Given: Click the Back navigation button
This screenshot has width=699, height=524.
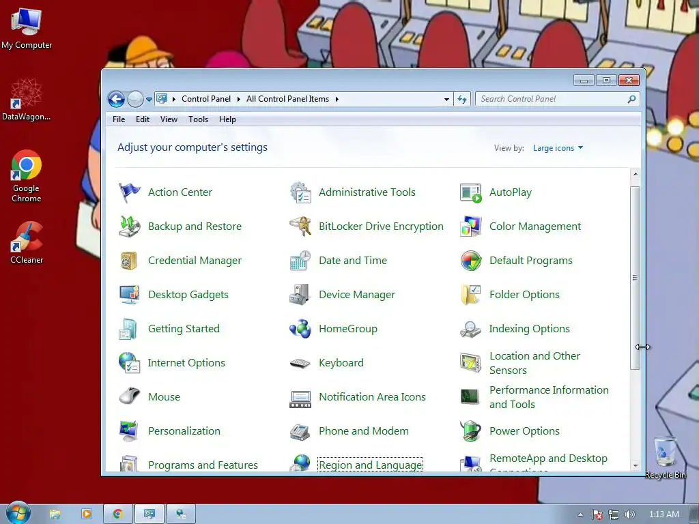Looking at the screenshot, I should [116, 100].
